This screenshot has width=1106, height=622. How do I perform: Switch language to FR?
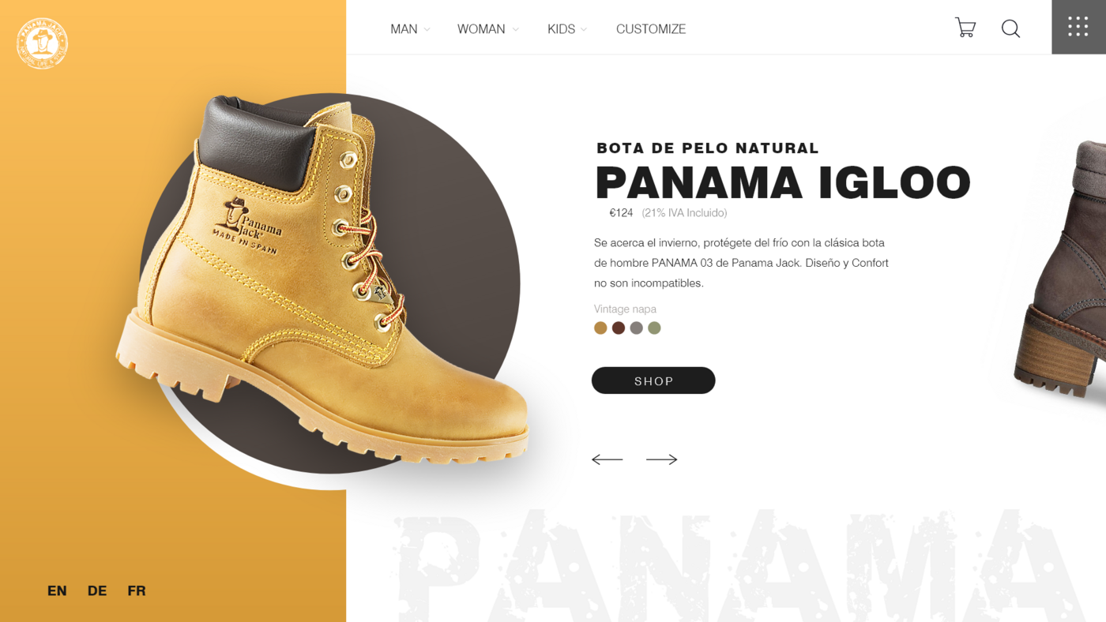click(x=137, y=590)
